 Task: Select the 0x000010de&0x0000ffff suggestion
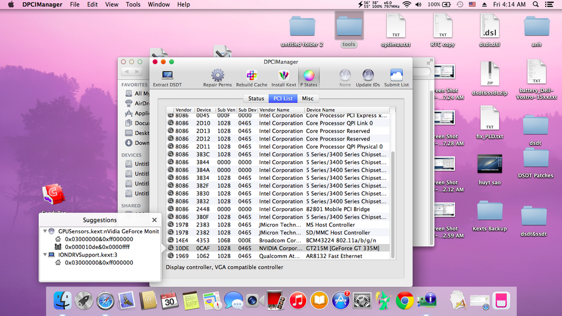point(97,247)
